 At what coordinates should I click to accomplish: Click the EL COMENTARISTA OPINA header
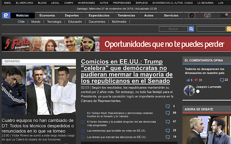click(x=207, y=60)
